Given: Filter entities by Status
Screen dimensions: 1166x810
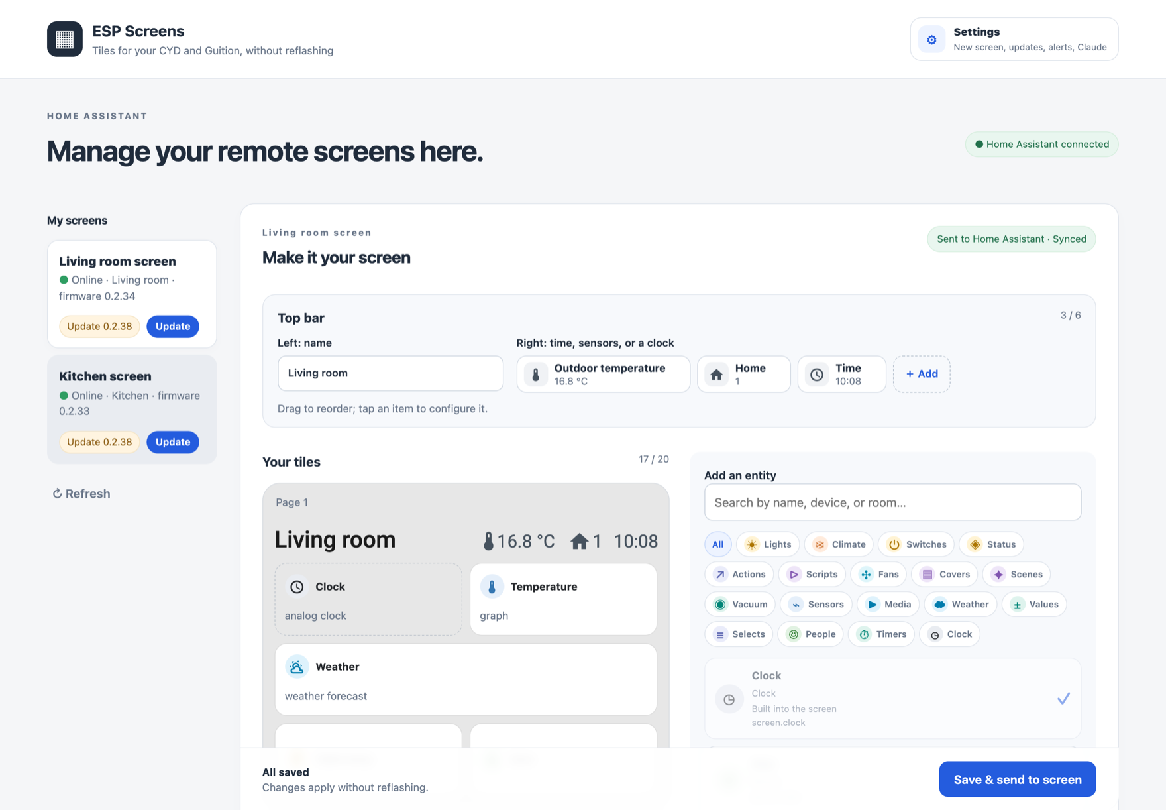Looking at the screenshot, I should pyautogui.click(x=992, y=544).
